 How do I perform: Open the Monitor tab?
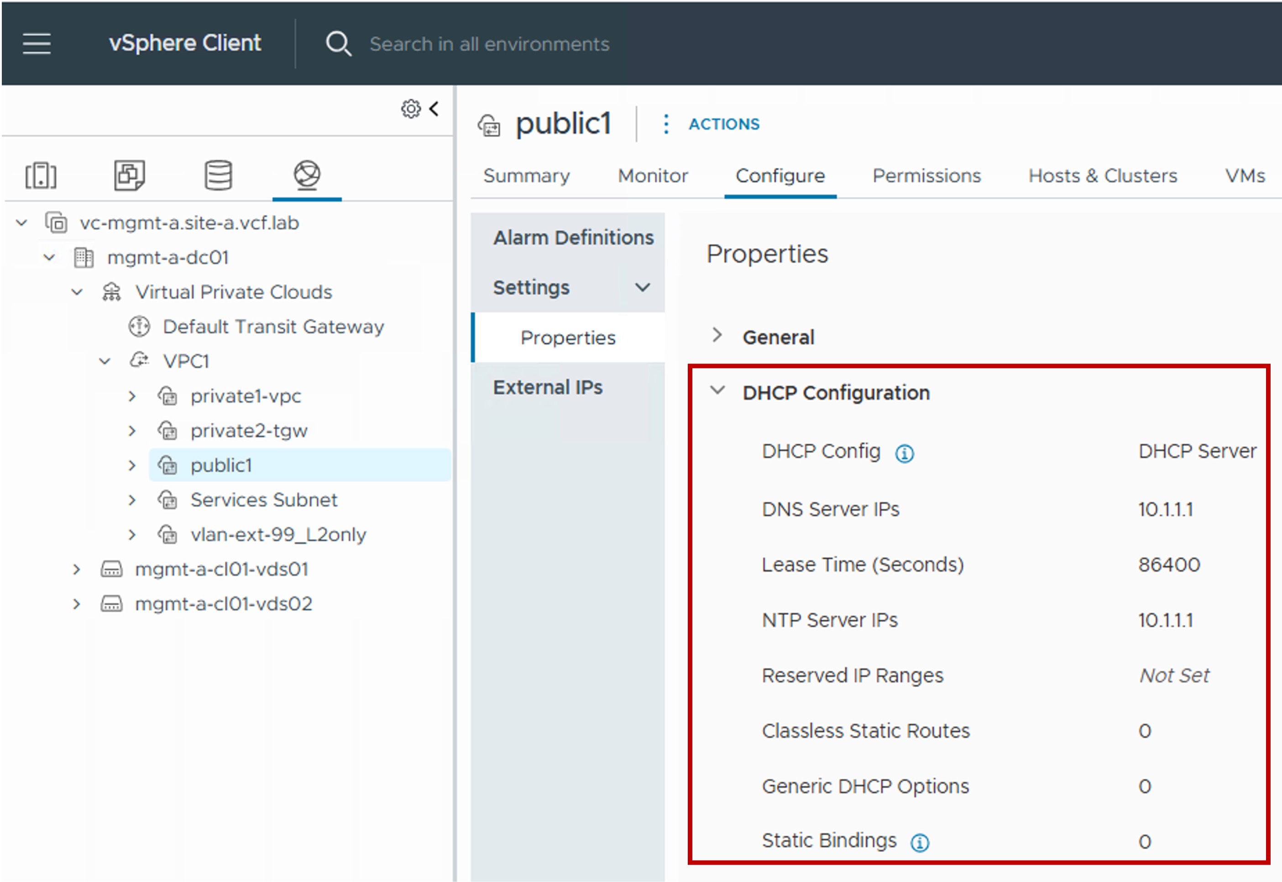click(653, 176)
